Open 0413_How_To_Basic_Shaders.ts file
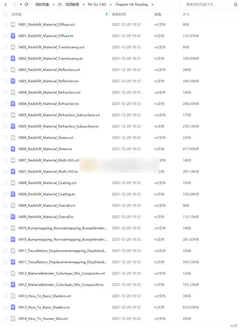The height and width of the screenshot is (330, 240). 44,307
